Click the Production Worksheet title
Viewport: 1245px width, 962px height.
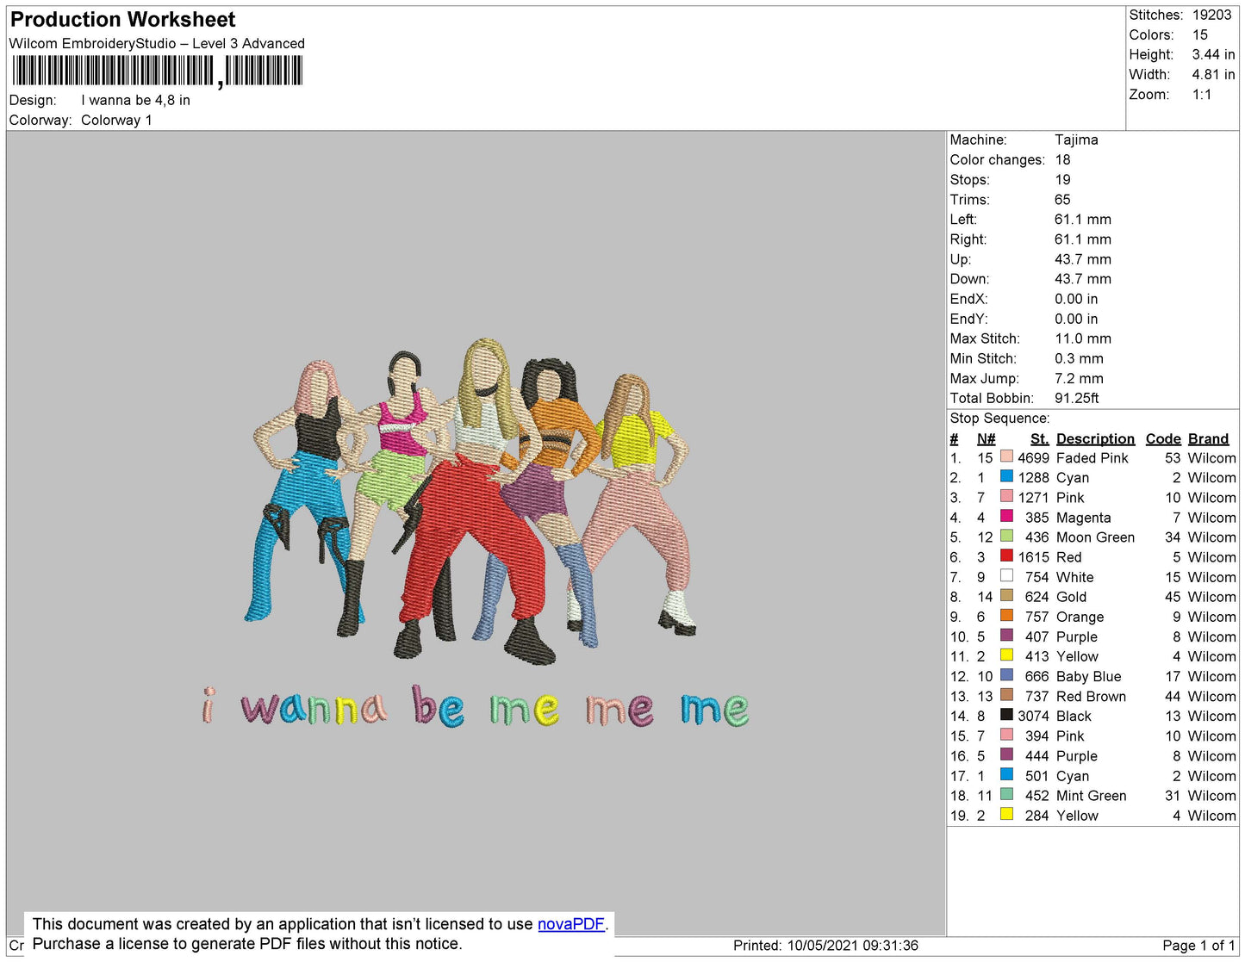[x=122, y=19]
